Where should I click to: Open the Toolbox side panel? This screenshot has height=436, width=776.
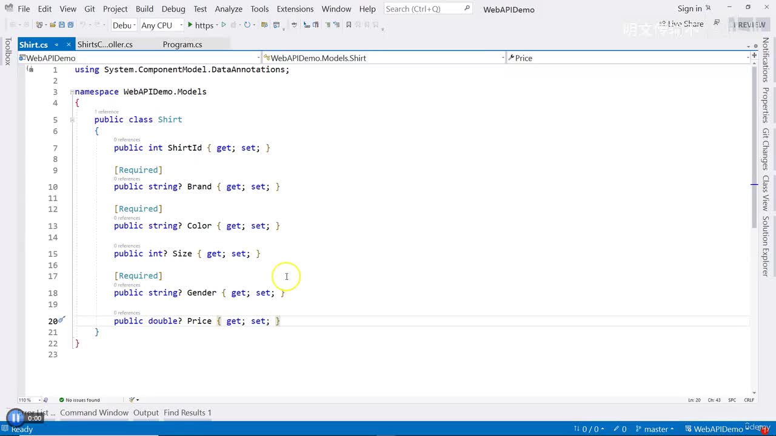[x=8, y=51]
